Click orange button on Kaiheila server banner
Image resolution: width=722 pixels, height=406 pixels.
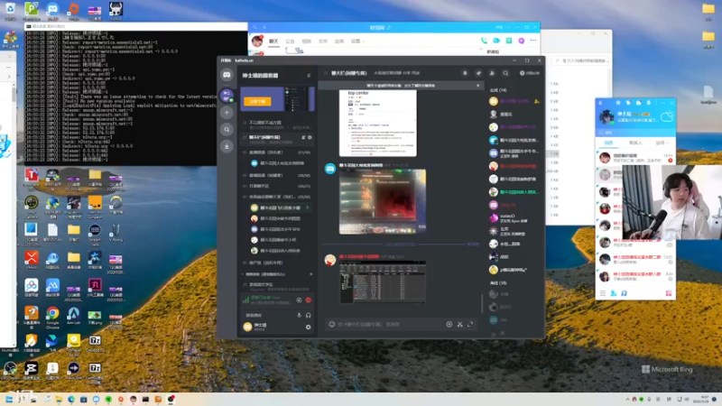click(257, 101)
